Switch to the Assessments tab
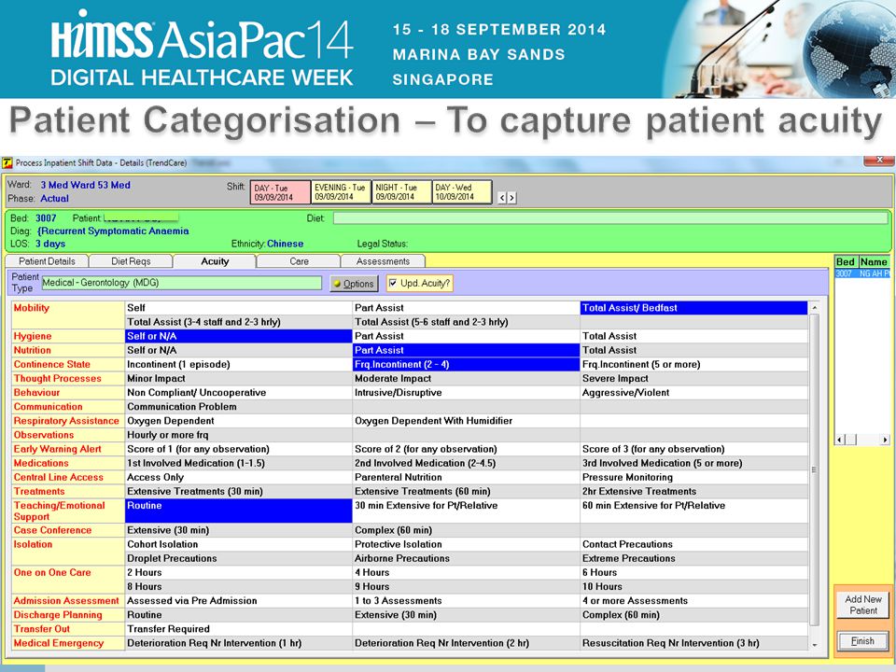 click(x=383, y=261)
